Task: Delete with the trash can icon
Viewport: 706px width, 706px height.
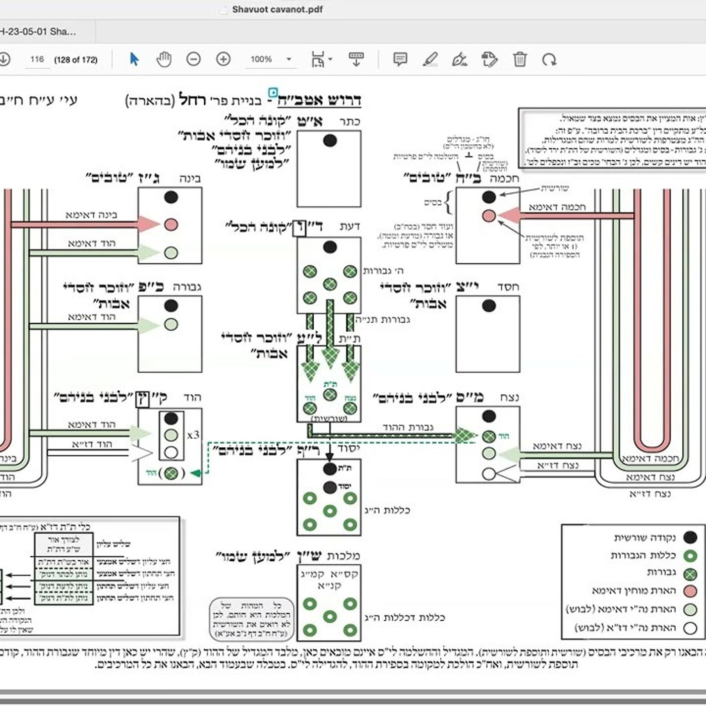Action: tap(520, 59)
